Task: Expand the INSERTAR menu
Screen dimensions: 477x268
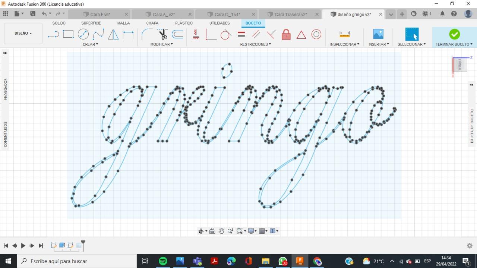Action: pyautogui.click(x=379, y=44)
